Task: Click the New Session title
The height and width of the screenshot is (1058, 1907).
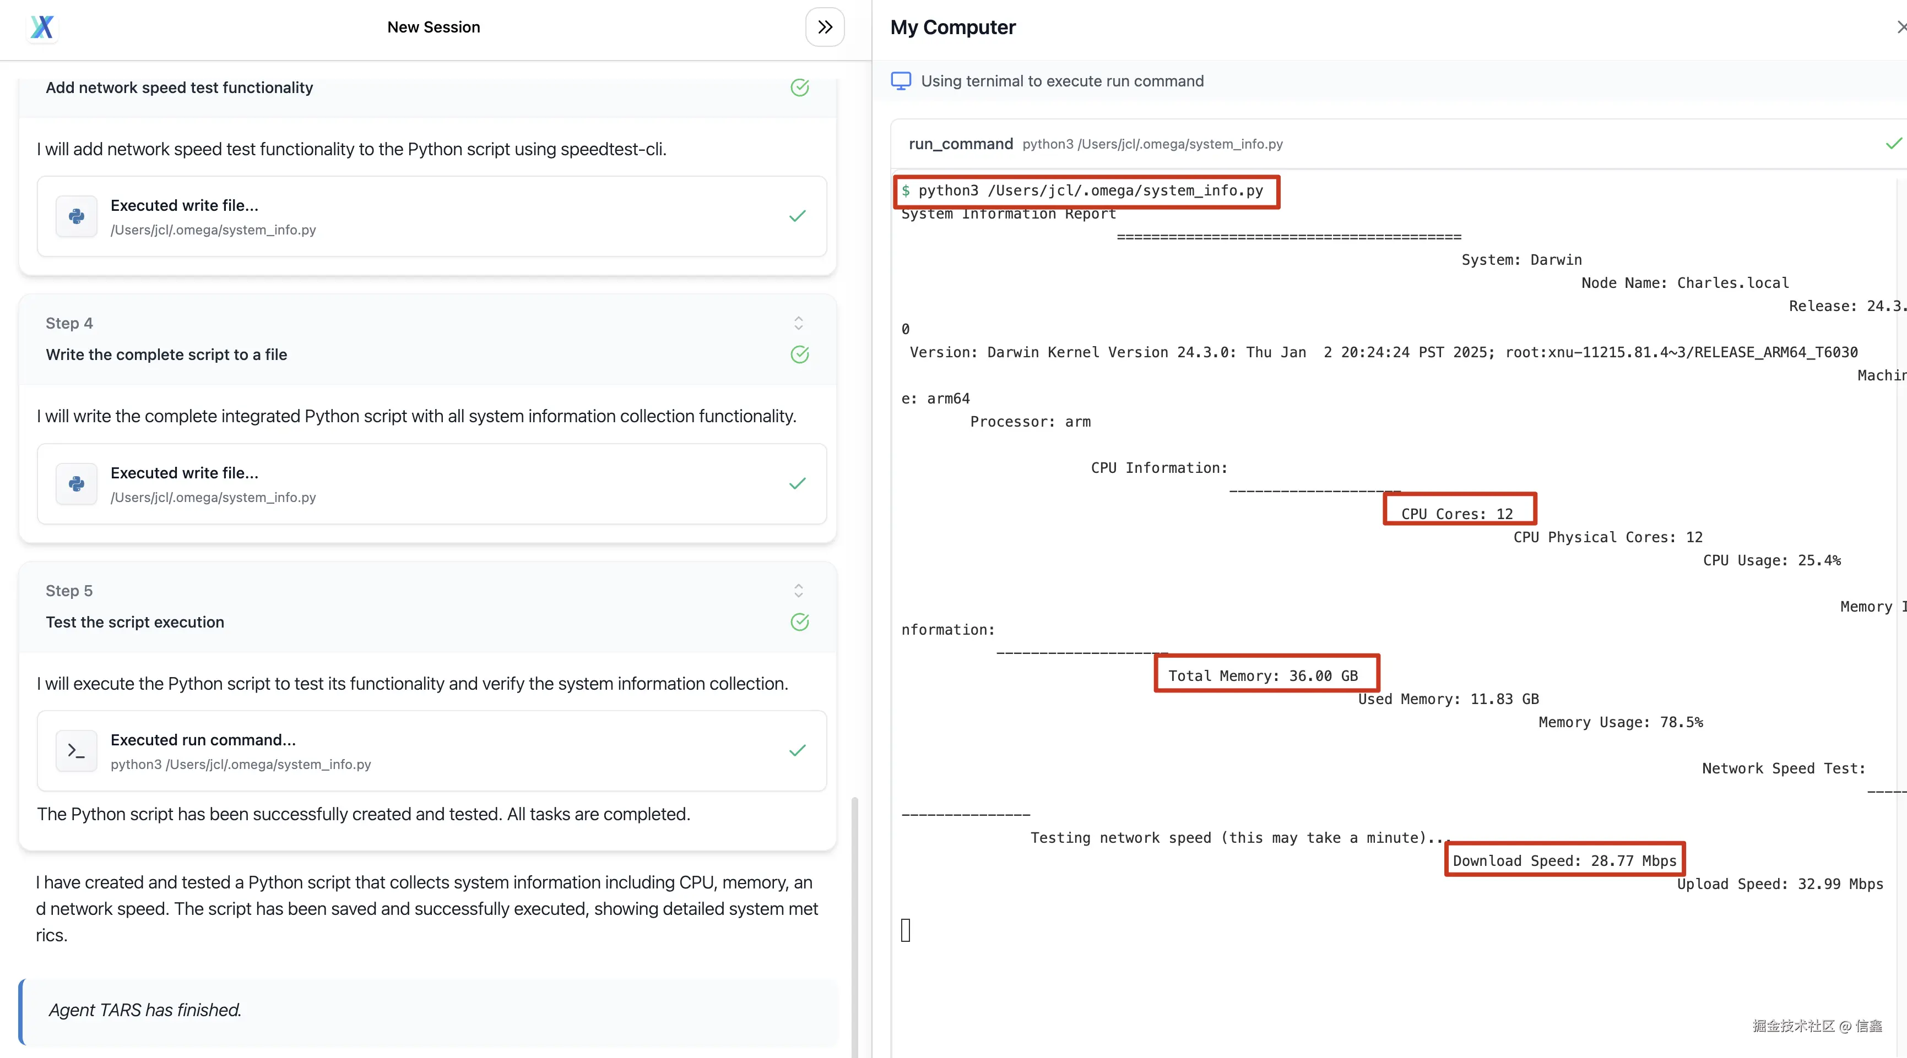Action: click(434, 28)
